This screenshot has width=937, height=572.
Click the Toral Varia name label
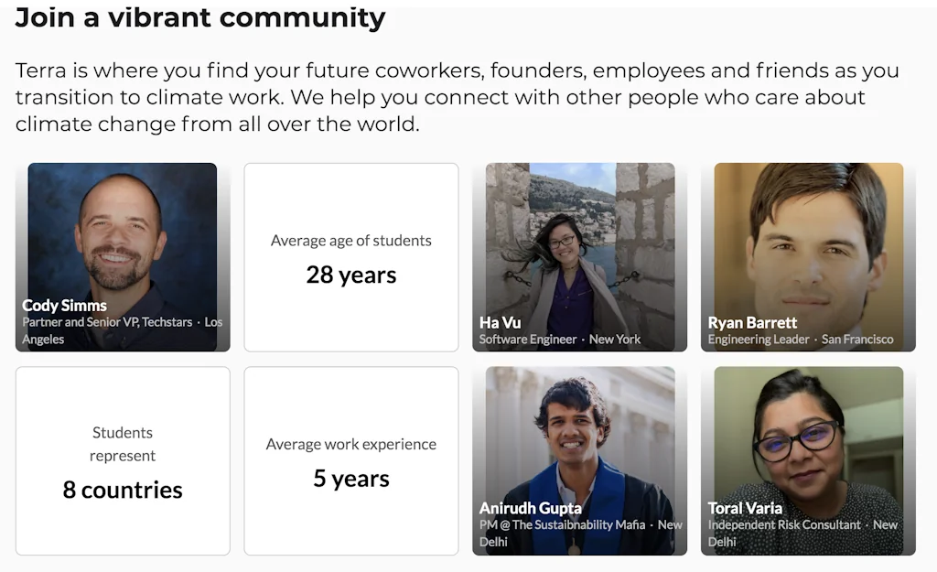pos(745,508)
